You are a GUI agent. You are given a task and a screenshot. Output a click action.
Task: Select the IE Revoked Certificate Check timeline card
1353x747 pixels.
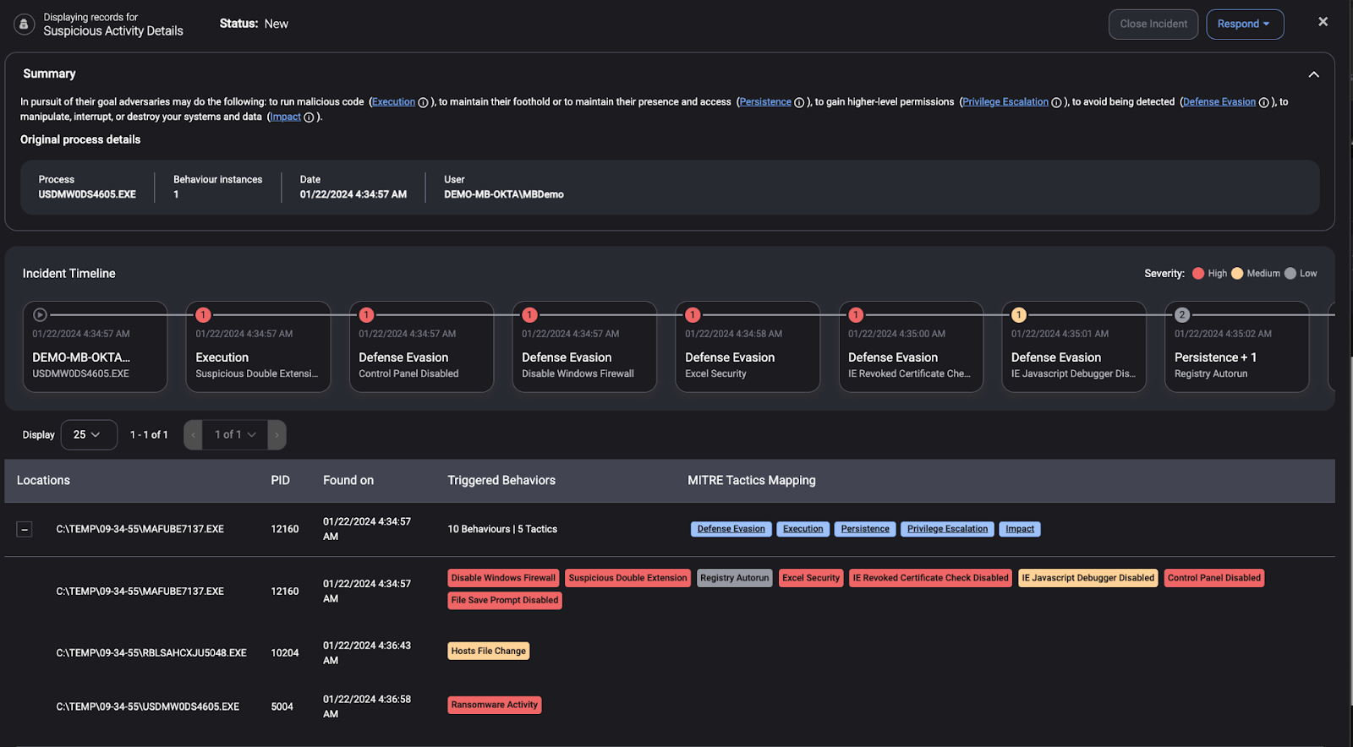(911, 347)
